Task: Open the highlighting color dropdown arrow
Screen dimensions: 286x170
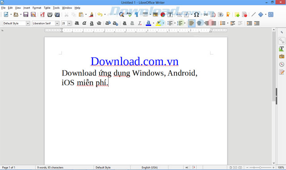Action: (163, 23)
